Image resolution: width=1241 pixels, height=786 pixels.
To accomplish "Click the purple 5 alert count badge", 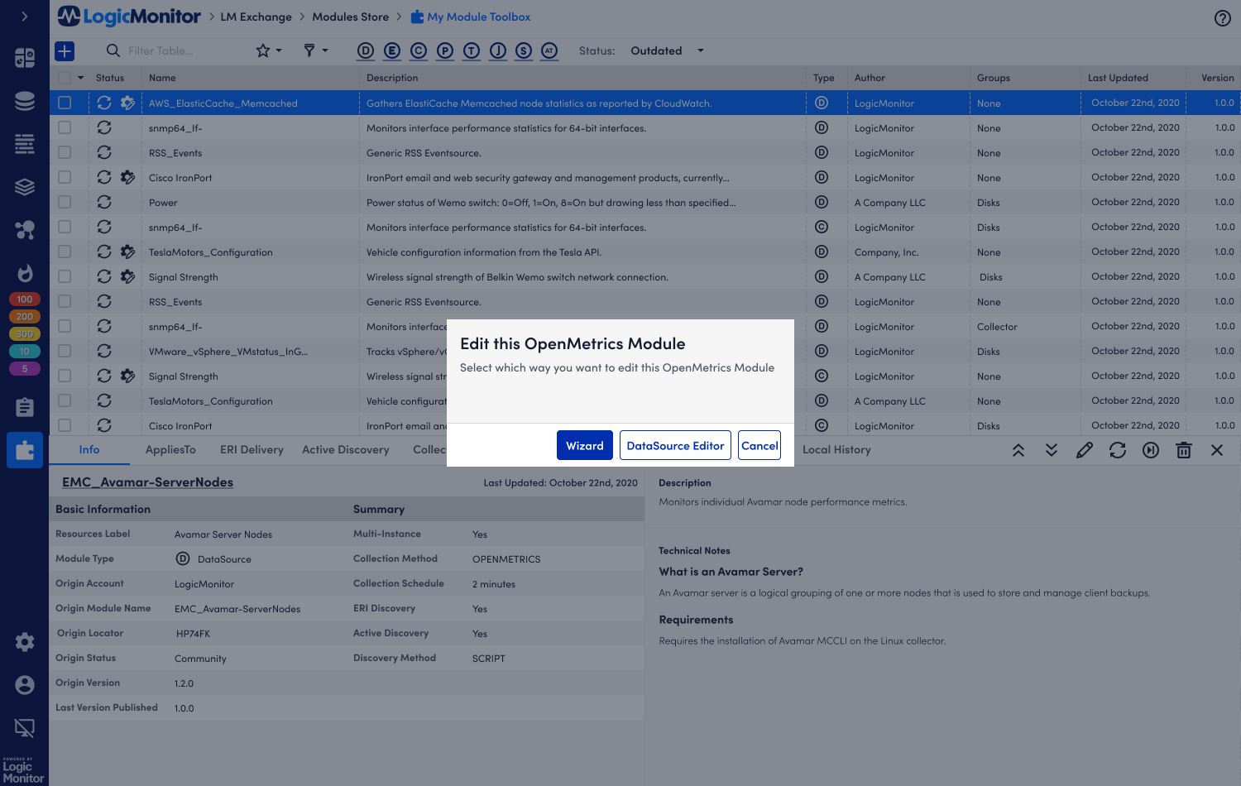I will pos(25,369).
